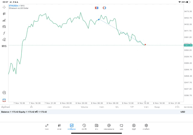Open the shapes and objects tool
The image size is (193, 135).
4,40
